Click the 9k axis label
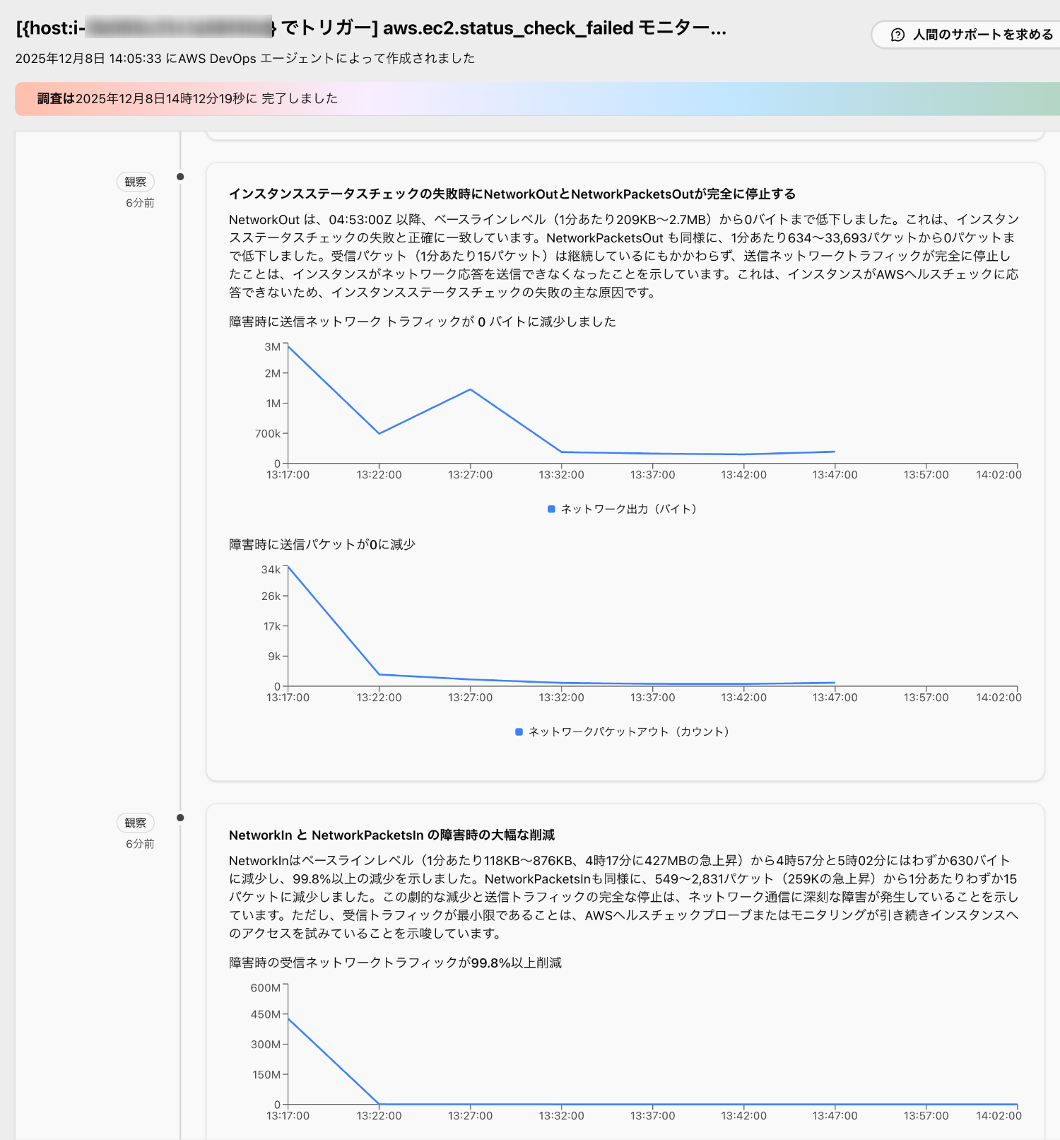The height and width of the screenshot is (1140, 1060). (x=274, y=657)
